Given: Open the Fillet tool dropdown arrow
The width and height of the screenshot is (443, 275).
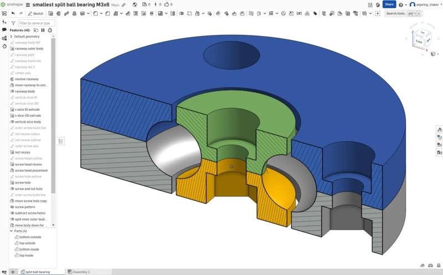Looking at the screenshot, I should [x=101, y=13].
